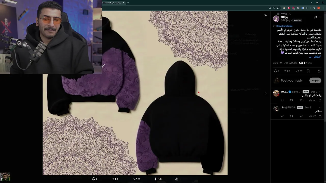The height and width of the screenshot is (183, 326).
Task: Open TU Z... commenter avatar
Action: 276,93
